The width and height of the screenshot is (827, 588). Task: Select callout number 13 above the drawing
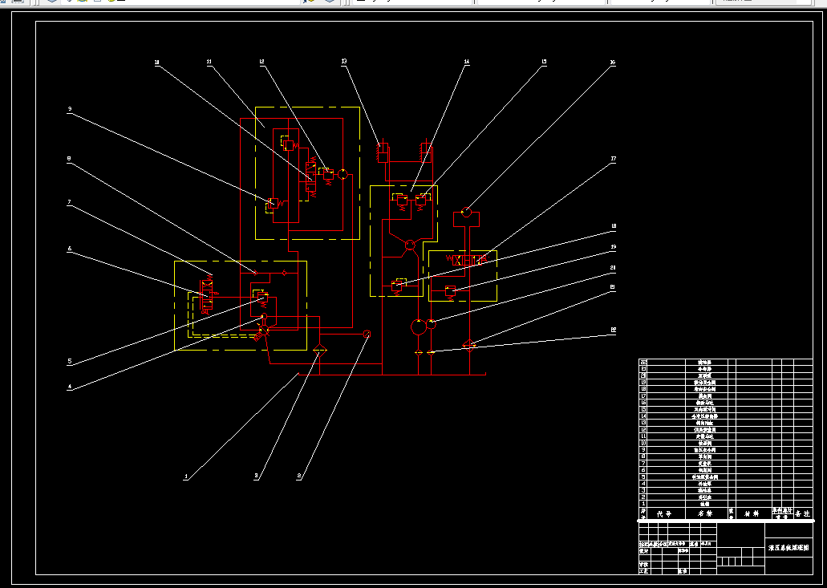coord(344,62)
